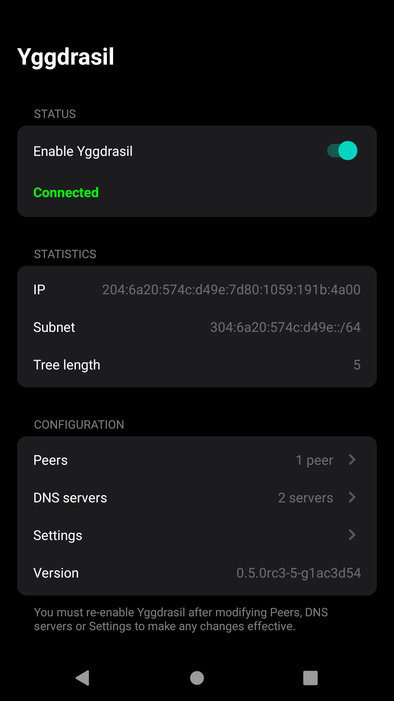394x701 pixels.
Task: Tap the Yggdrasil app title
Action: [x=66, y=57]
